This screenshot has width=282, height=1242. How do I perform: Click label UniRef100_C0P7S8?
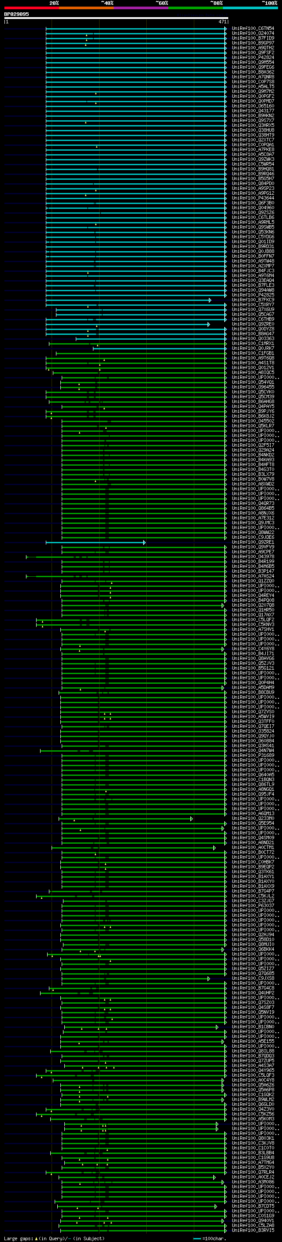[253, 82]
